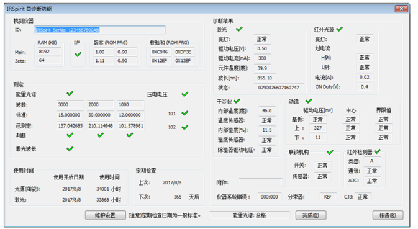
Task: Click the standard value 12.000000
Action: click(130, 115)
